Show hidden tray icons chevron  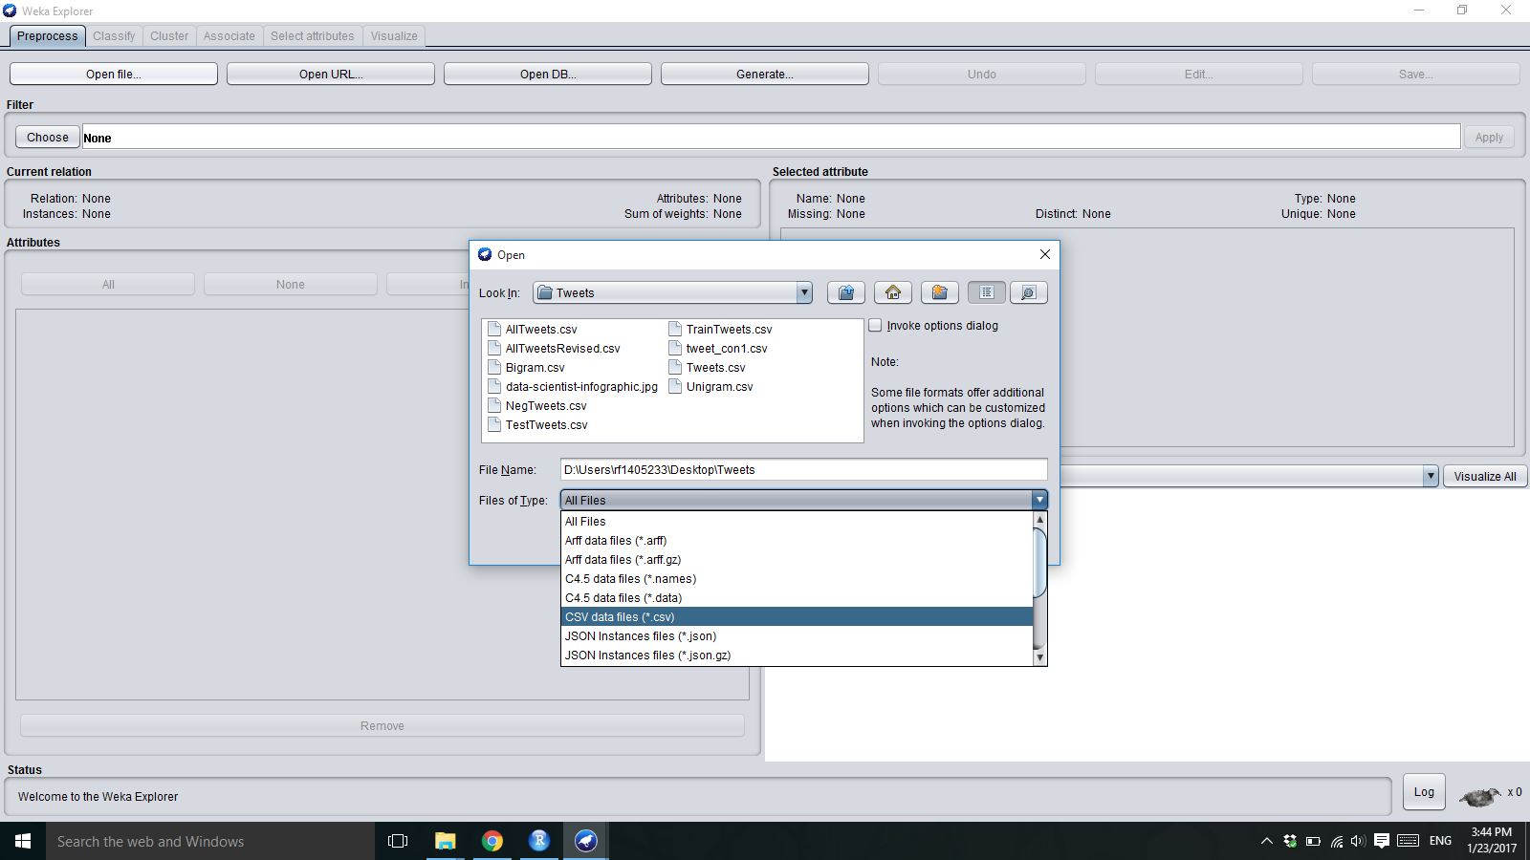pyautogui.click(x=1266, y=841)
